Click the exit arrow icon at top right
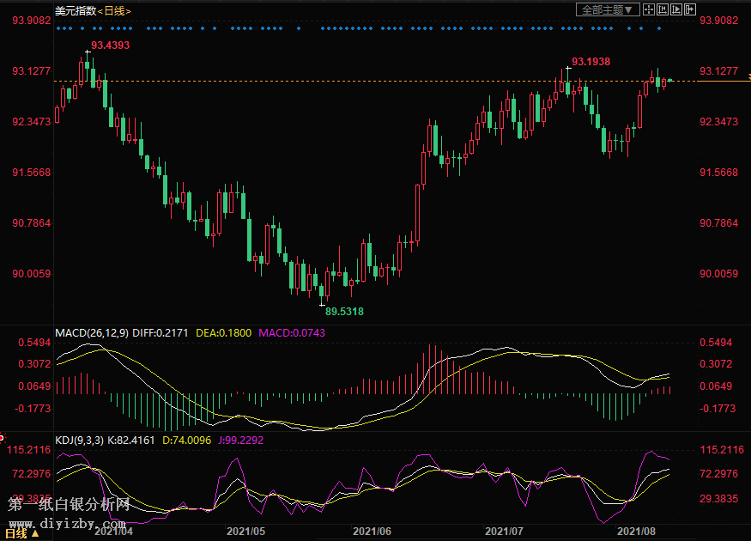This screenshot has width=751, height=541. [689, 9]
